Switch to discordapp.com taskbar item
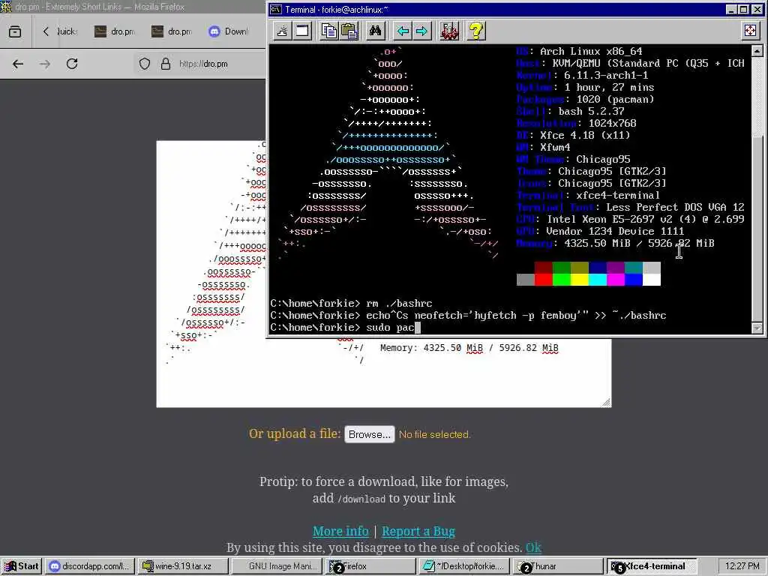This screenshot has width=768, height=576. coord(90,566)
